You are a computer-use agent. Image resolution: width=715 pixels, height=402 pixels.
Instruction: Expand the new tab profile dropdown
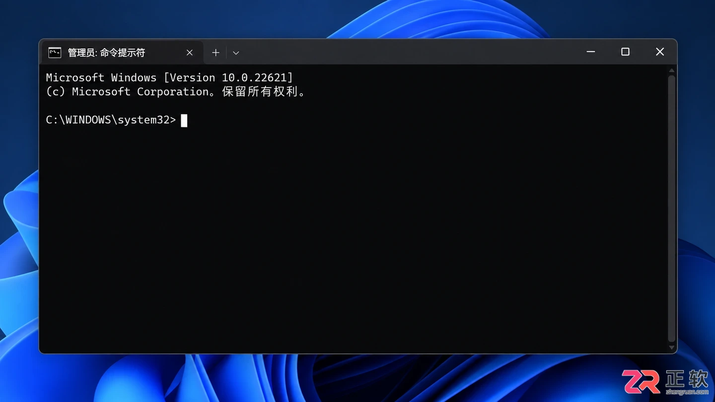[x=236, y=53]
